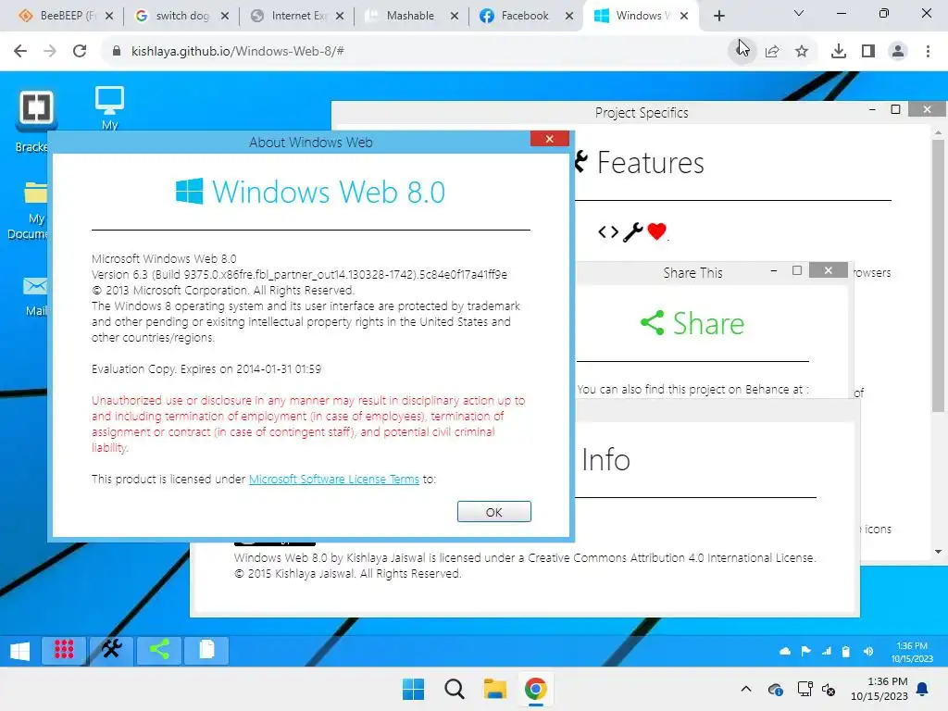Open Chrome three-dot menu
The image size is (948, 711).
pos(928,52)
